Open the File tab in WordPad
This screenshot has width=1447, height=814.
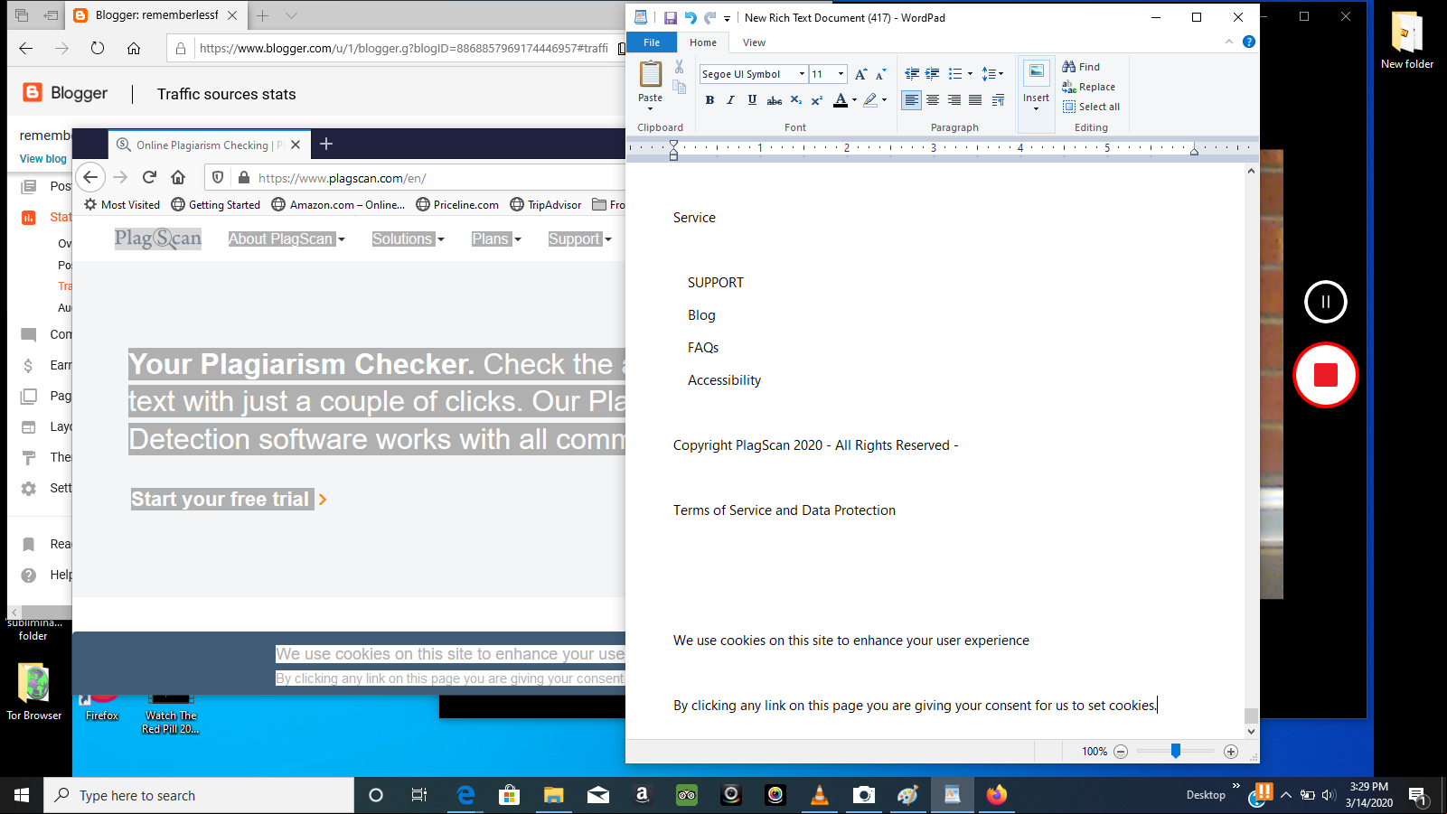point(652,42)
